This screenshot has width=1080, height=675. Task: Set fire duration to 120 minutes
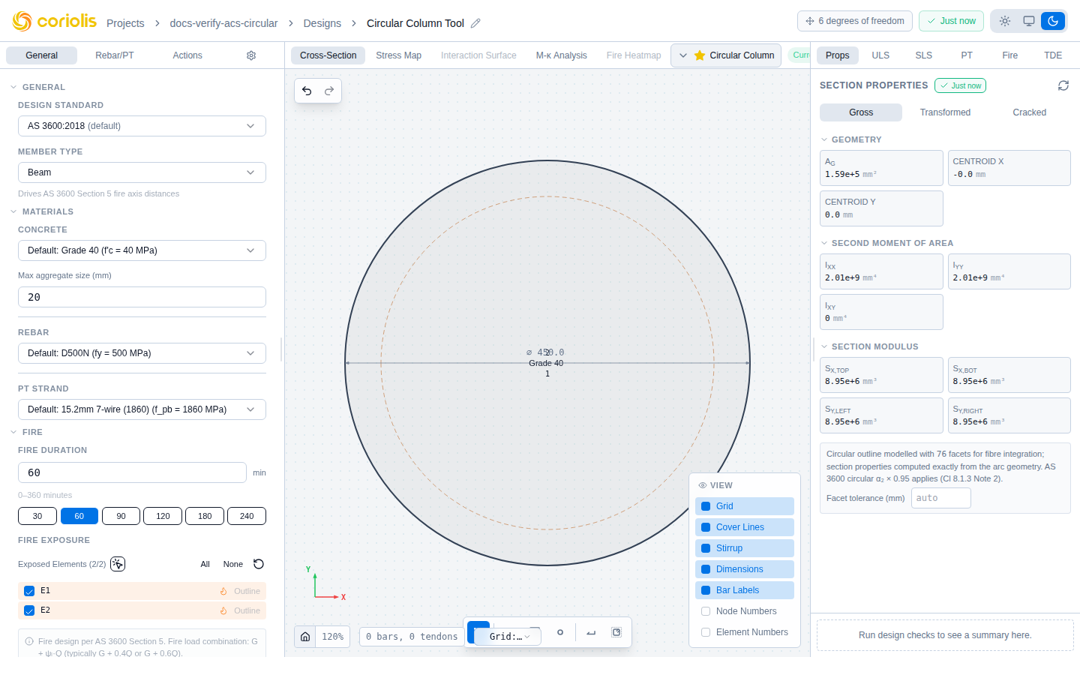(x=163, y=516)
